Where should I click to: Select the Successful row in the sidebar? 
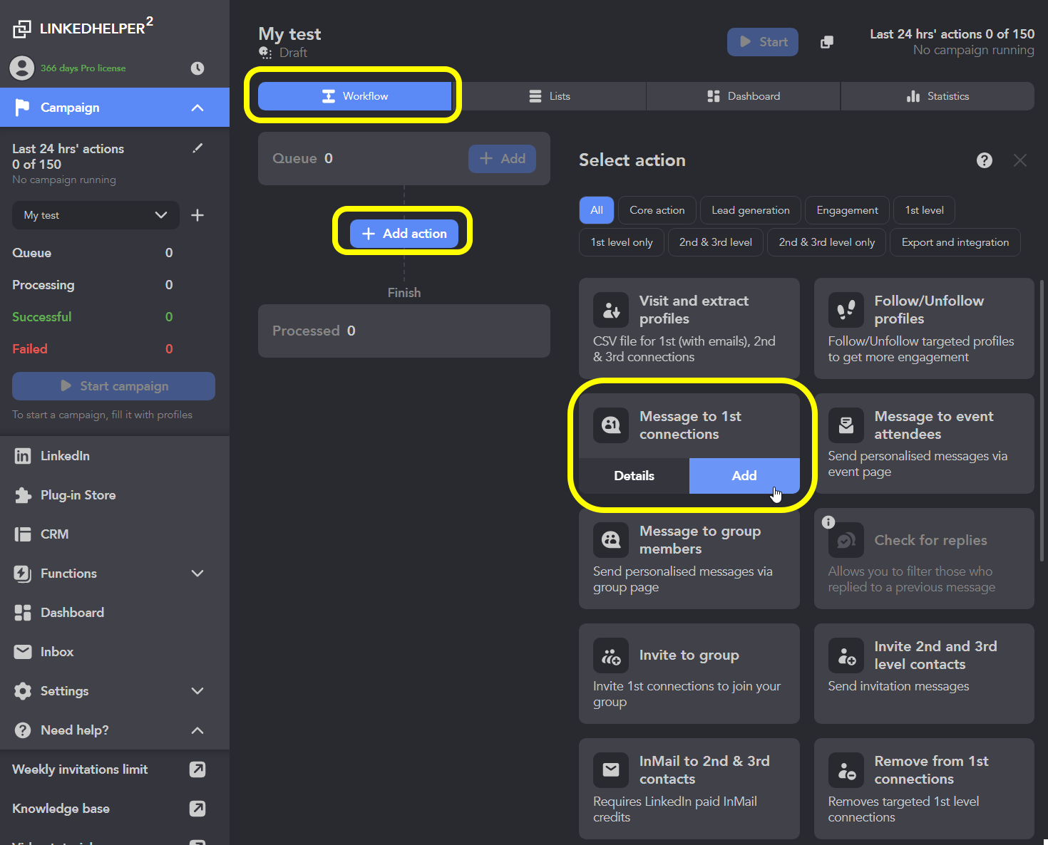(93, 317)
